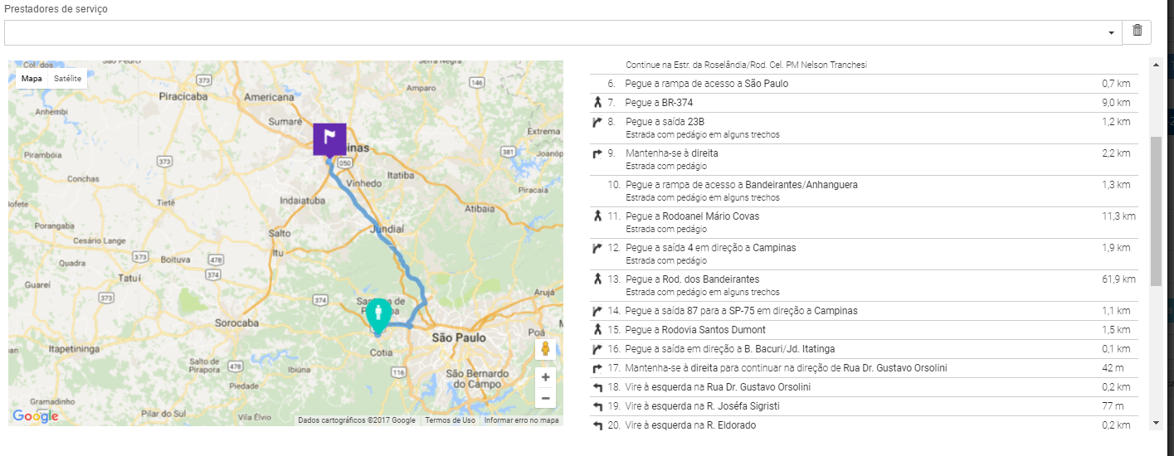
Task: Select step 13 Pegue a Rod. dos Bandeirantes
Action: click(x=864, y=285)
